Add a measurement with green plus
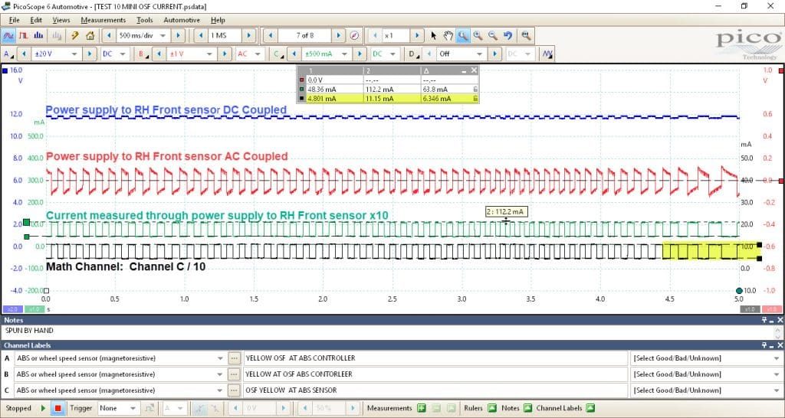The height and width of the screenshot is (418, 785). click(x=422, y=408)
